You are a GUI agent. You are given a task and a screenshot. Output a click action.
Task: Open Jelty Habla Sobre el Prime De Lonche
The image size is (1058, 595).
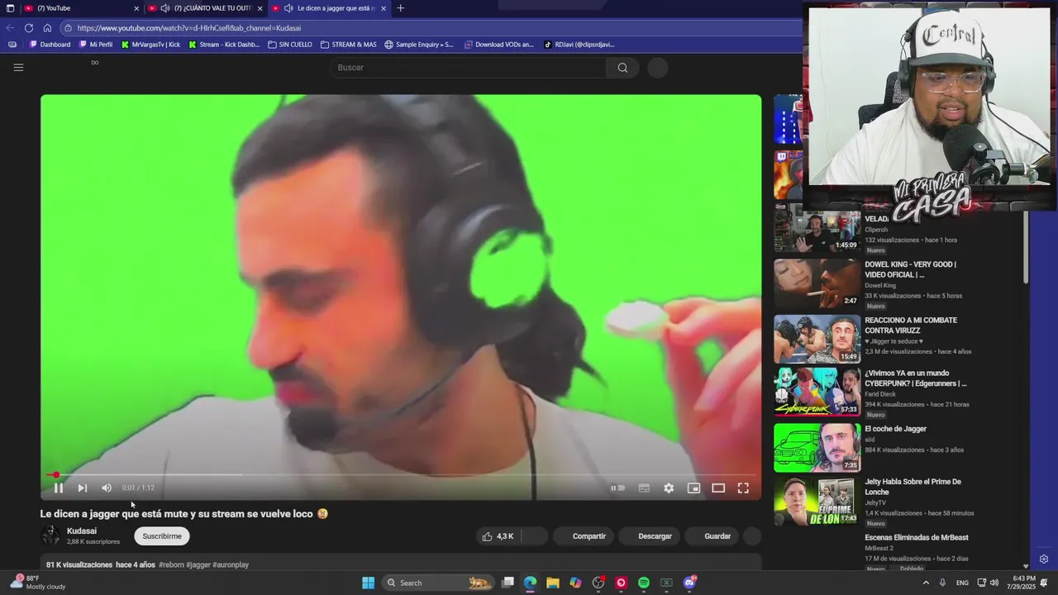(913, 487)
